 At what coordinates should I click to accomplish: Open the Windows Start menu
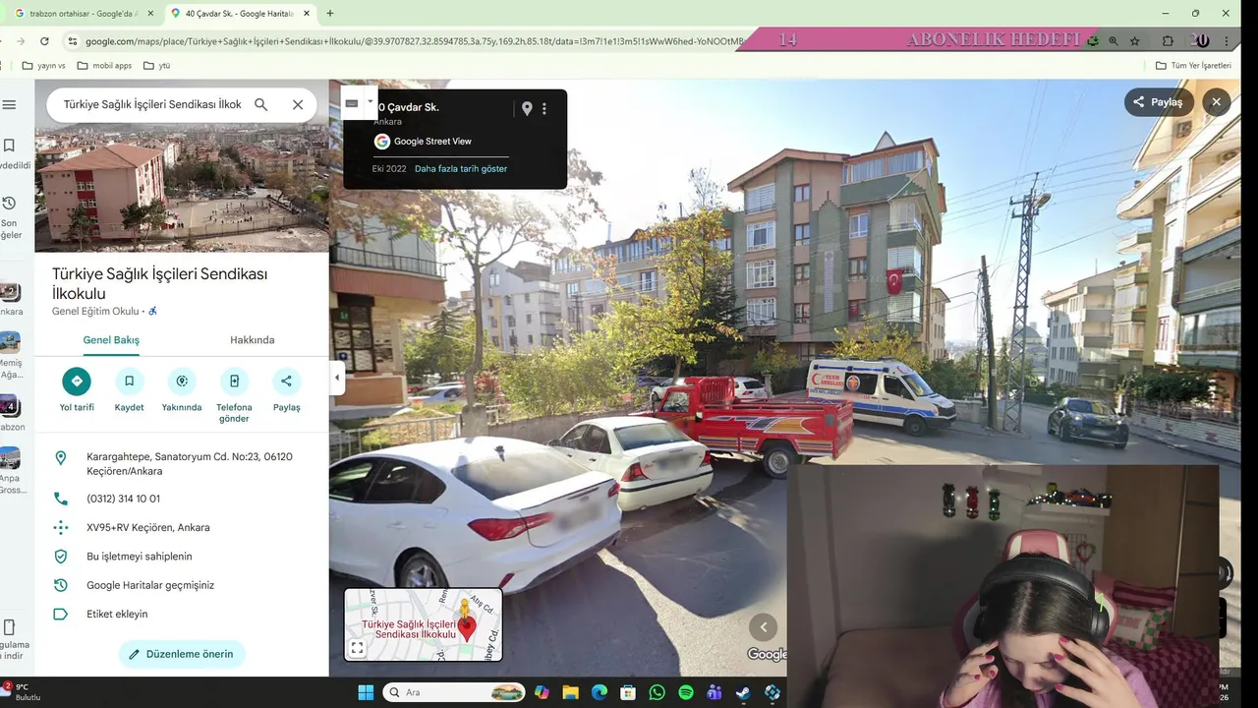click(366, 692)
